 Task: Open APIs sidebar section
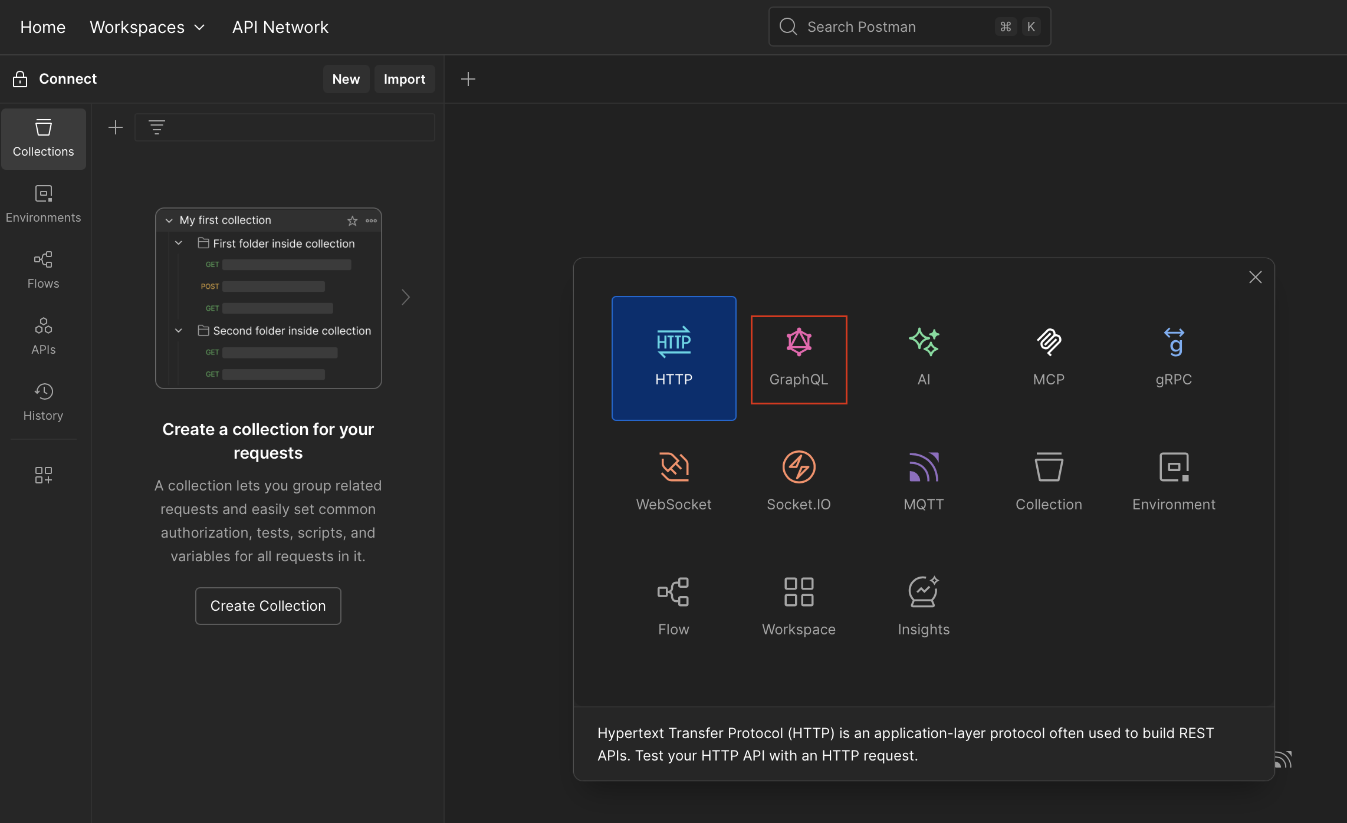pyautogui.click(x=44, y=337)
